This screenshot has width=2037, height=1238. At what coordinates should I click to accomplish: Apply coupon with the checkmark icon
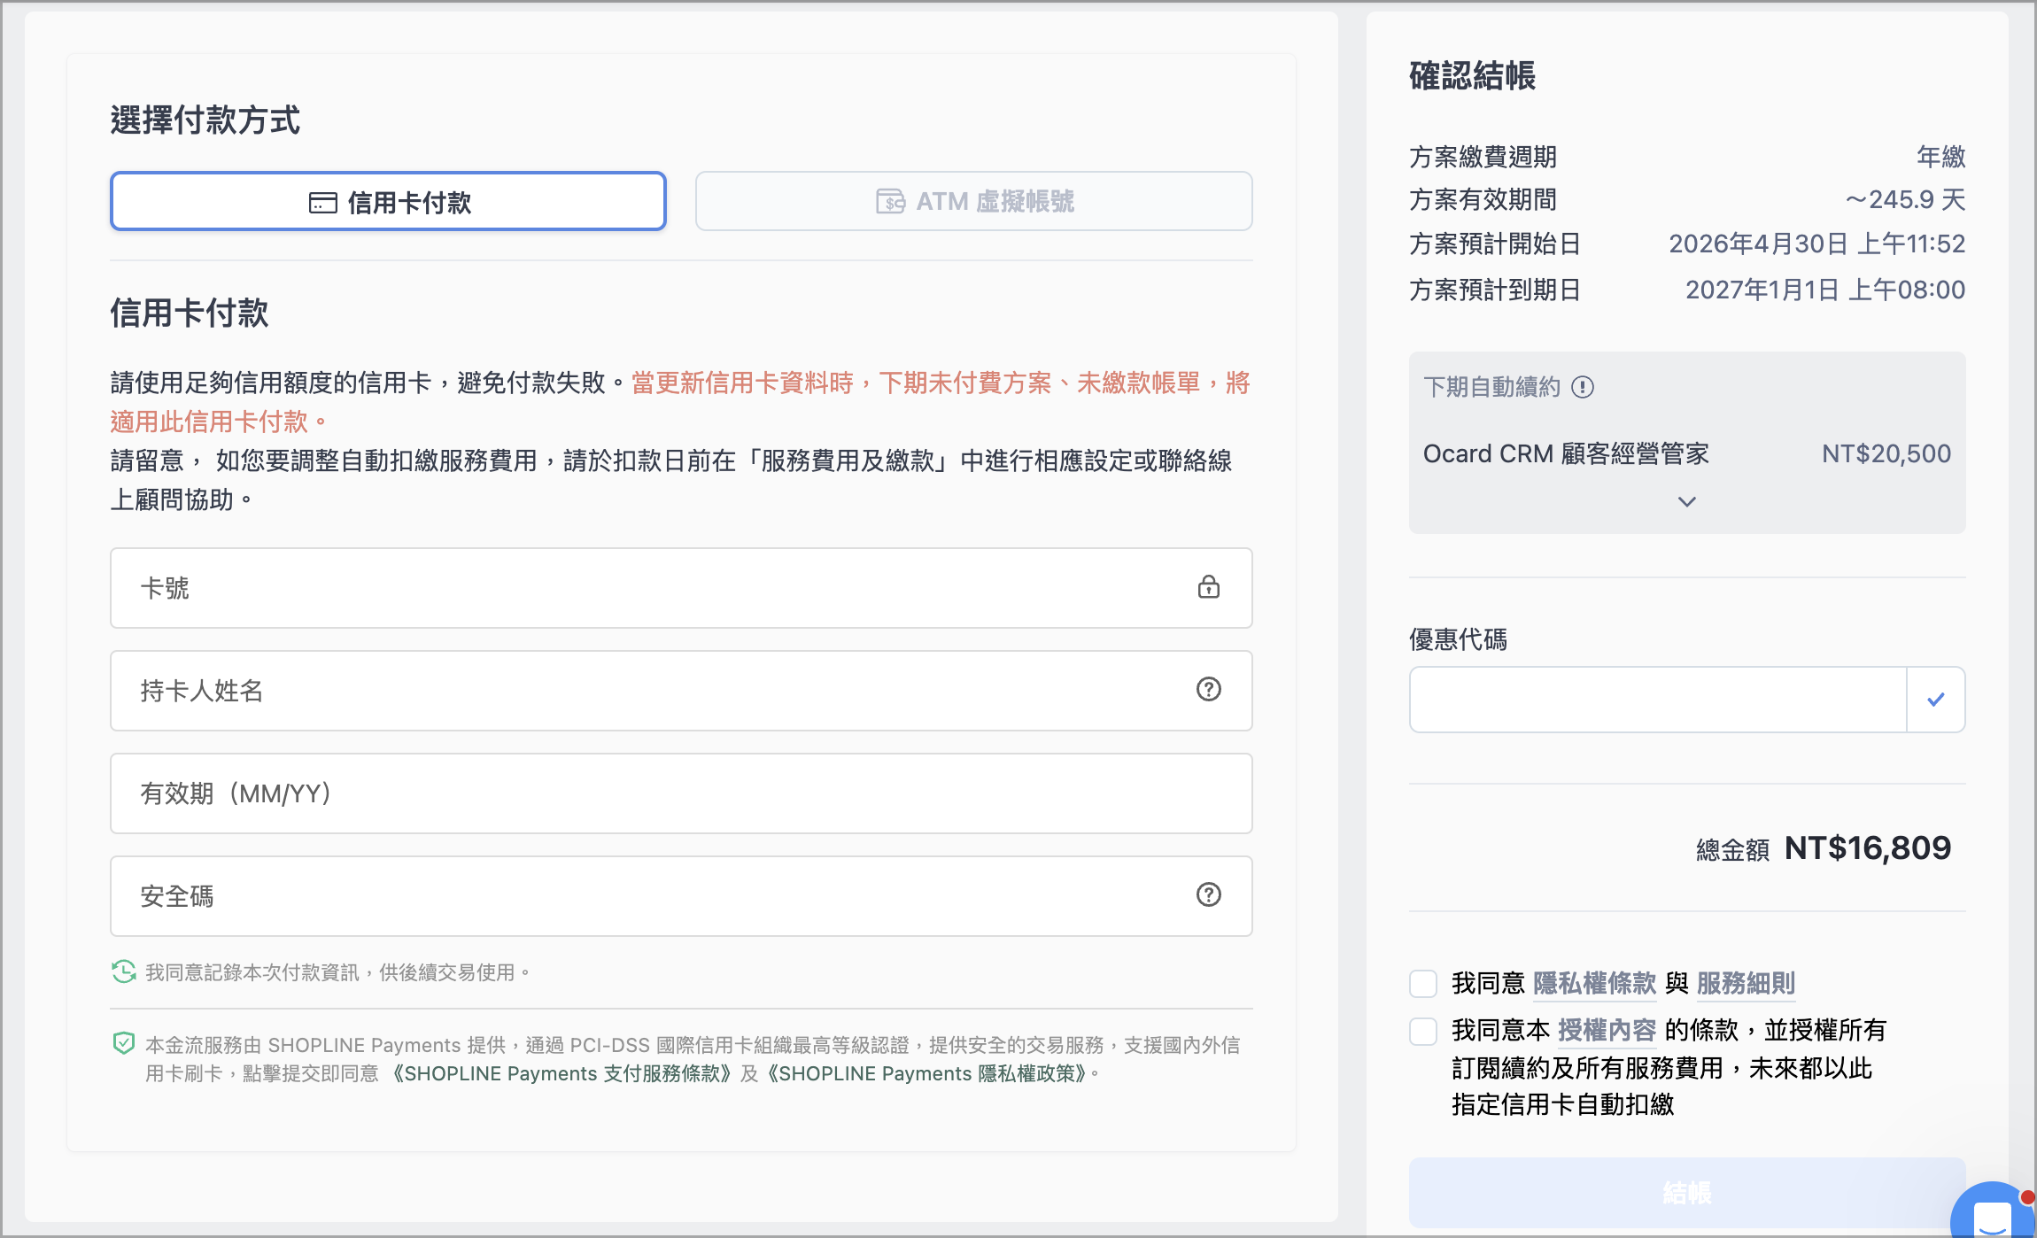pos(1936,700)
